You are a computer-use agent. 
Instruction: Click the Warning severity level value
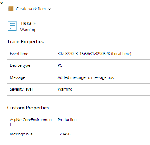pos(65,89)
